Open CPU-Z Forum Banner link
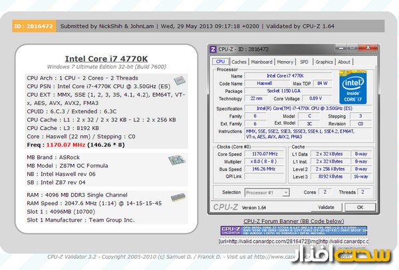This screenshot has height=270, width=399. [x=294, y=222]
